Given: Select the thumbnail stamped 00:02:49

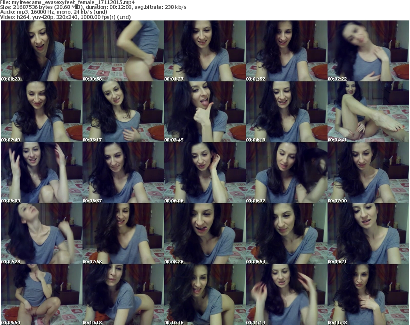Looking at the screenshot, I should [x=42, y=112].
